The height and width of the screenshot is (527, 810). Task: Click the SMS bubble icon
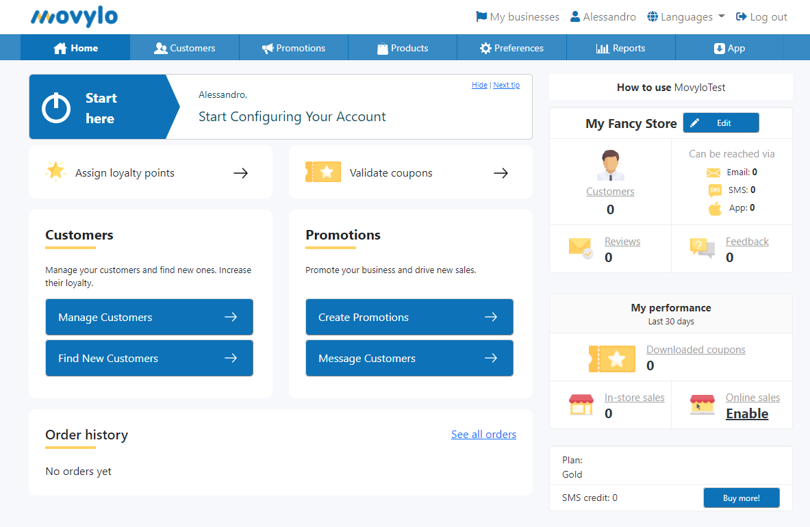coord(715,190)
